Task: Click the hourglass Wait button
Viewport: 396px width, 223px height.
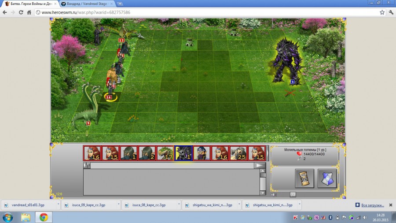Action: coord(304,178)
